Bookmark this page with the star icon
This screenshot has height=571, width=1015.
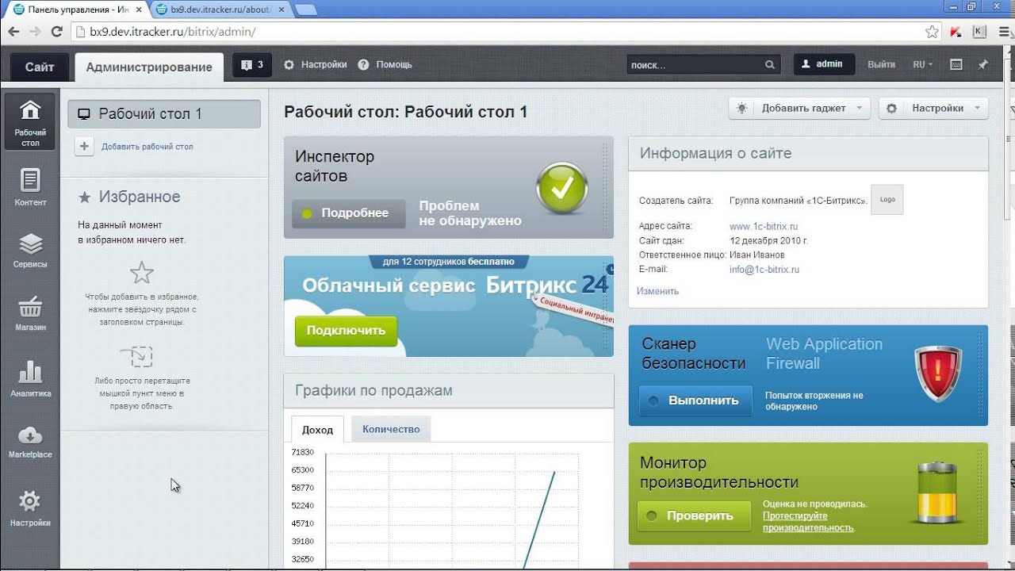click(932, 32)
